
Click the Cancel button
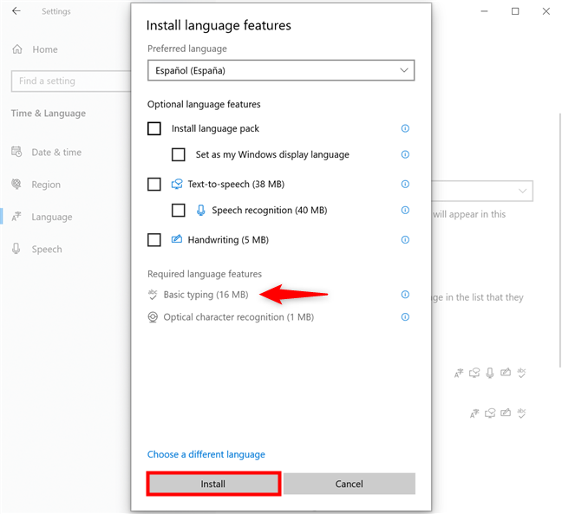350,484
